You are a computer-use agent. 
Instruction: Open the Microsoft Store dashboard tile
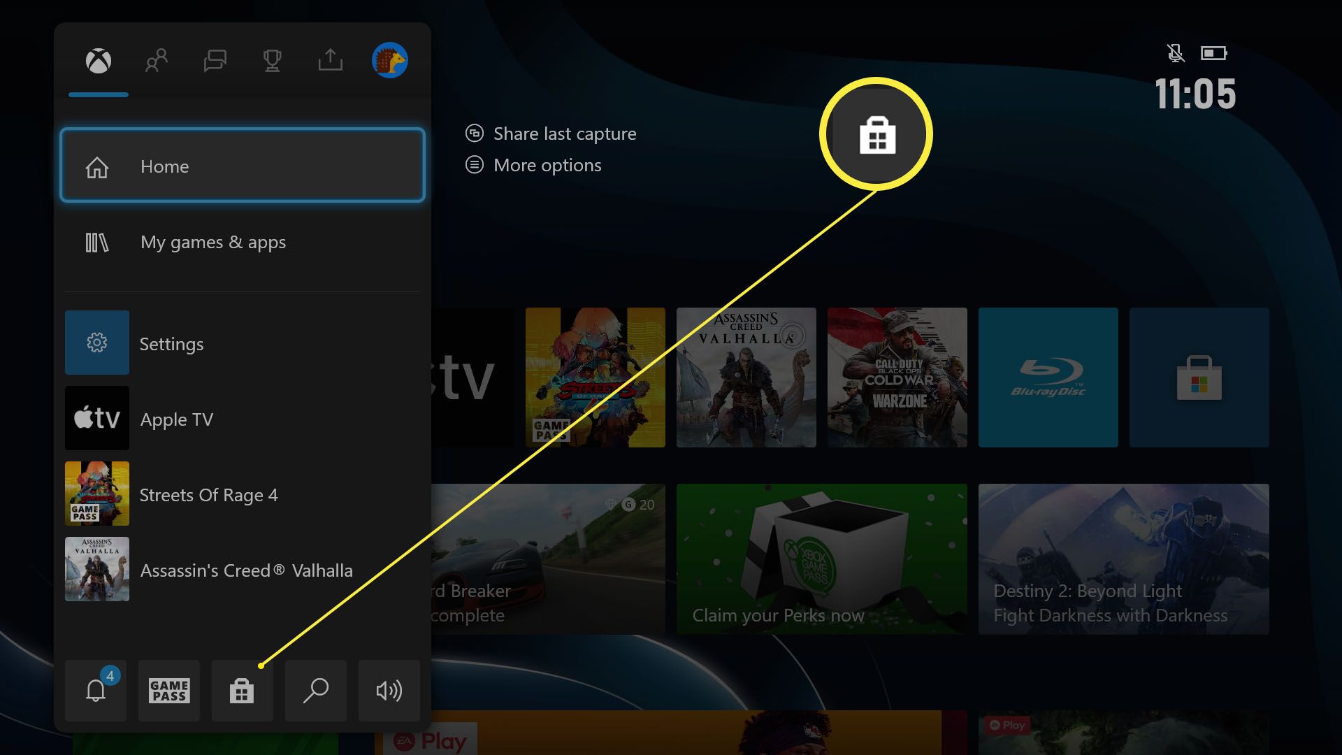(x=1199, y=377)
